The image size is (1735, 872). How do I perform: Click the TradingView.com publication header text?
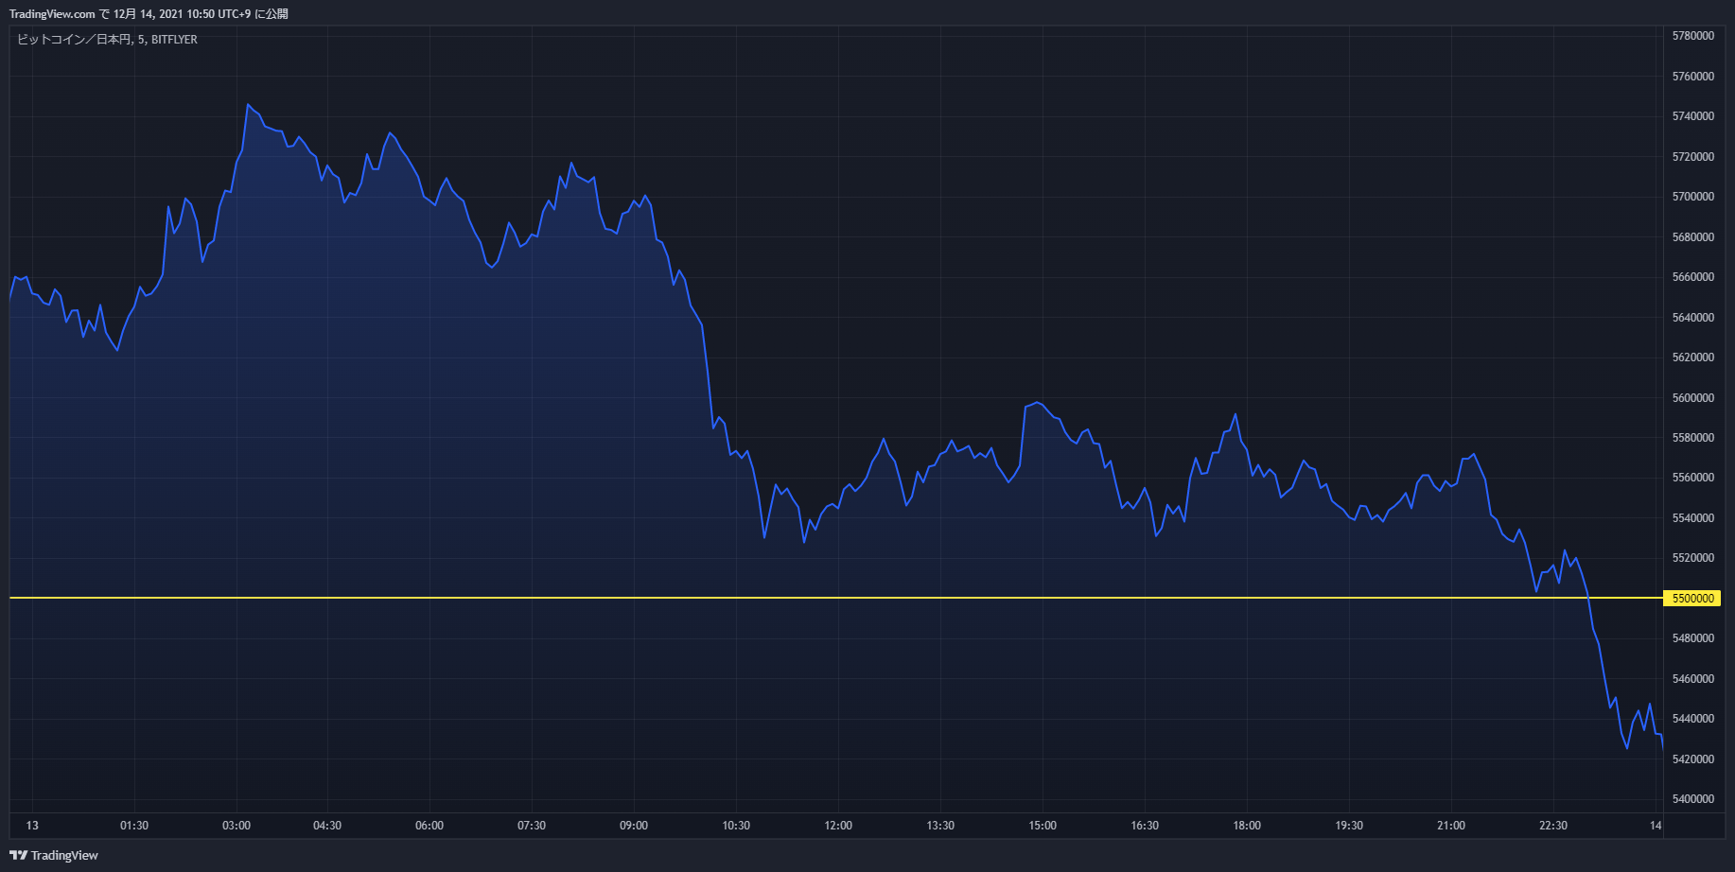149,14
